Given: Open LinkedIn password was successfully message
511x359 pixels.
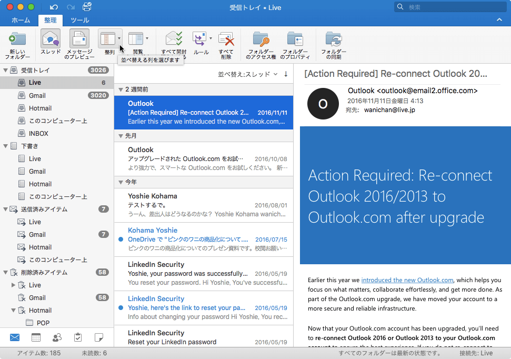Looking at the screenshot, I should coord(204,274).
